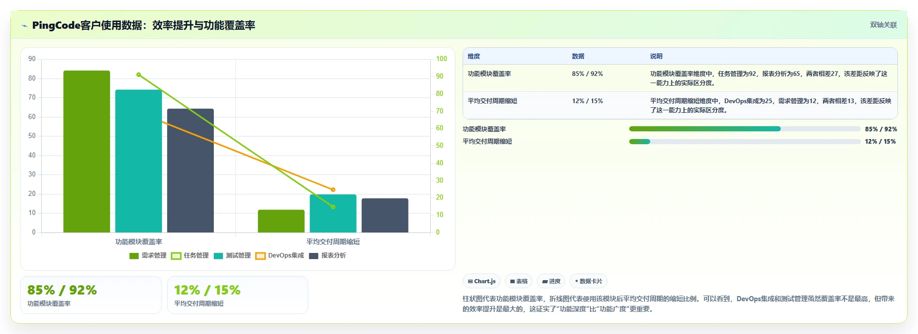Image resolution: width=918 pixels, height=334 pixels.
Task: Click description mentioning DevOps集成为25
Action: (x=771, y=106)
